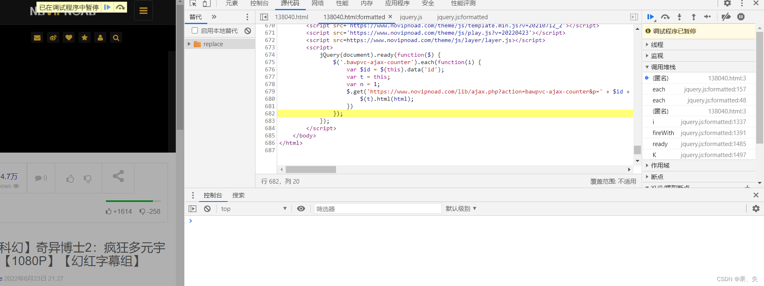
Task: Resume from the paused overlay banner
Action: (108, 7)
